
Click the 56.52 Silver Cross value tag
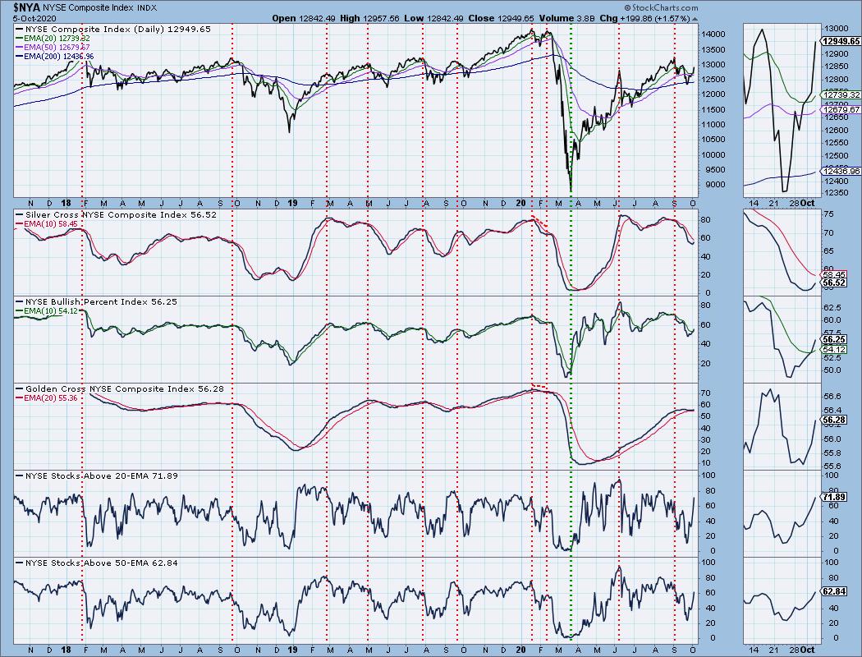pyautogui.click(x=834, y=283)
